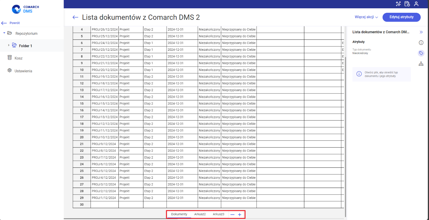
Task: Click the page title Lista dokumentów z Comarch DMS 2
Action: click(141, 18)
